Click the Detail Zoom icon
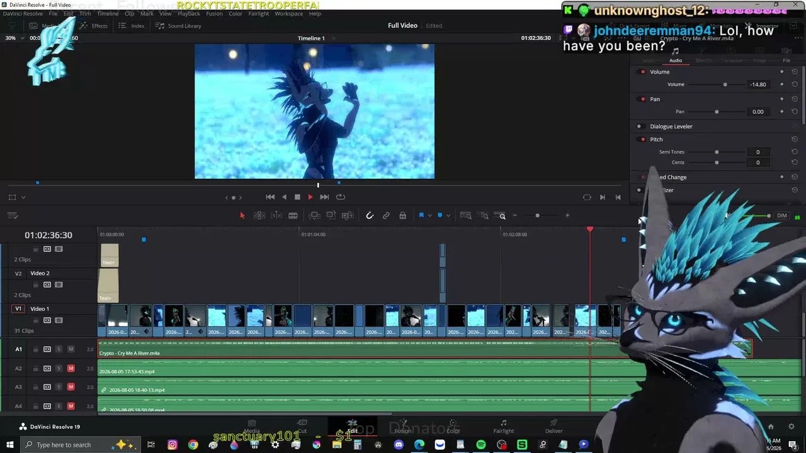Image resolution: width=806 pixels, height=453 pixels. 484,215
